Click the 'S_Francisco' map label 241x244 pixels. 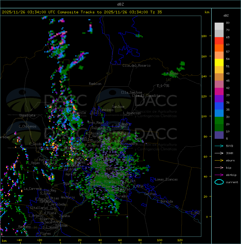point(104,110)
